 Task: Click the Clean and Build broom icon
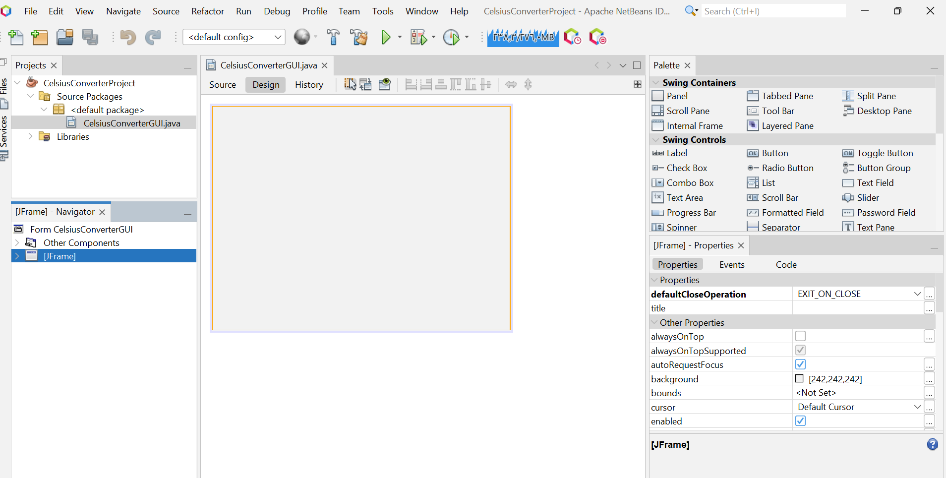359,37
